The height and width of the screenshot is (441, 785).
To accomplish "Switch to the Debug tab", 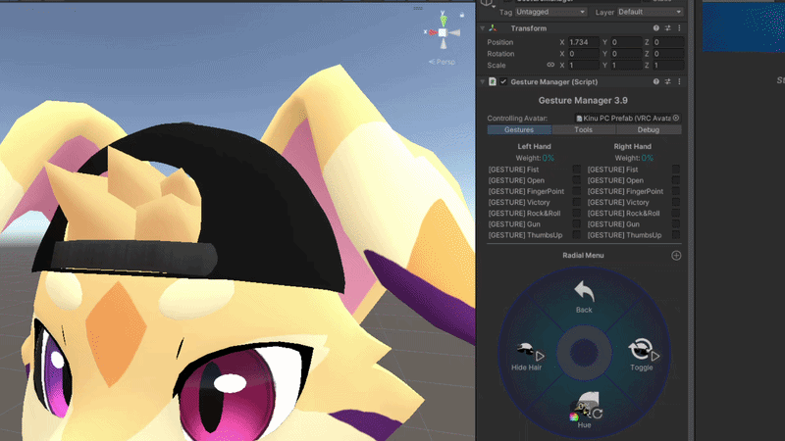I will [649, 129].
